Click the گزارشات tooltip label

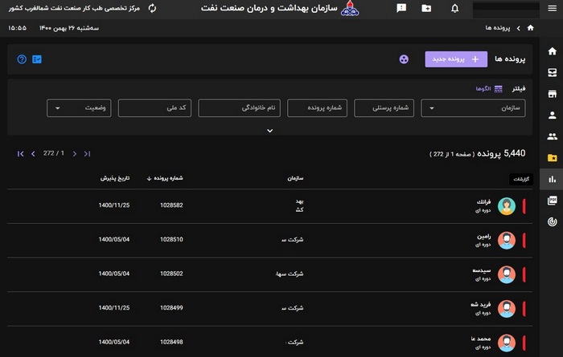tap(521, 179)
